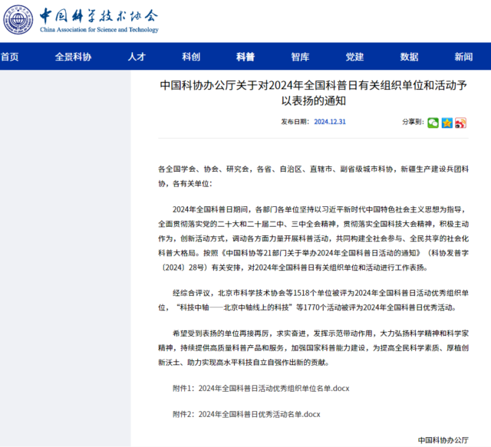Open the 科普 navigation tab
This screenshot has width=491, height=447.
(x=245, y=57)
